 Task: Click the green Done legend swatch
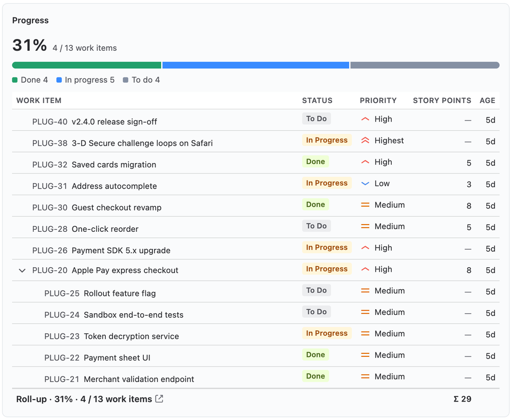click(15, 80)
